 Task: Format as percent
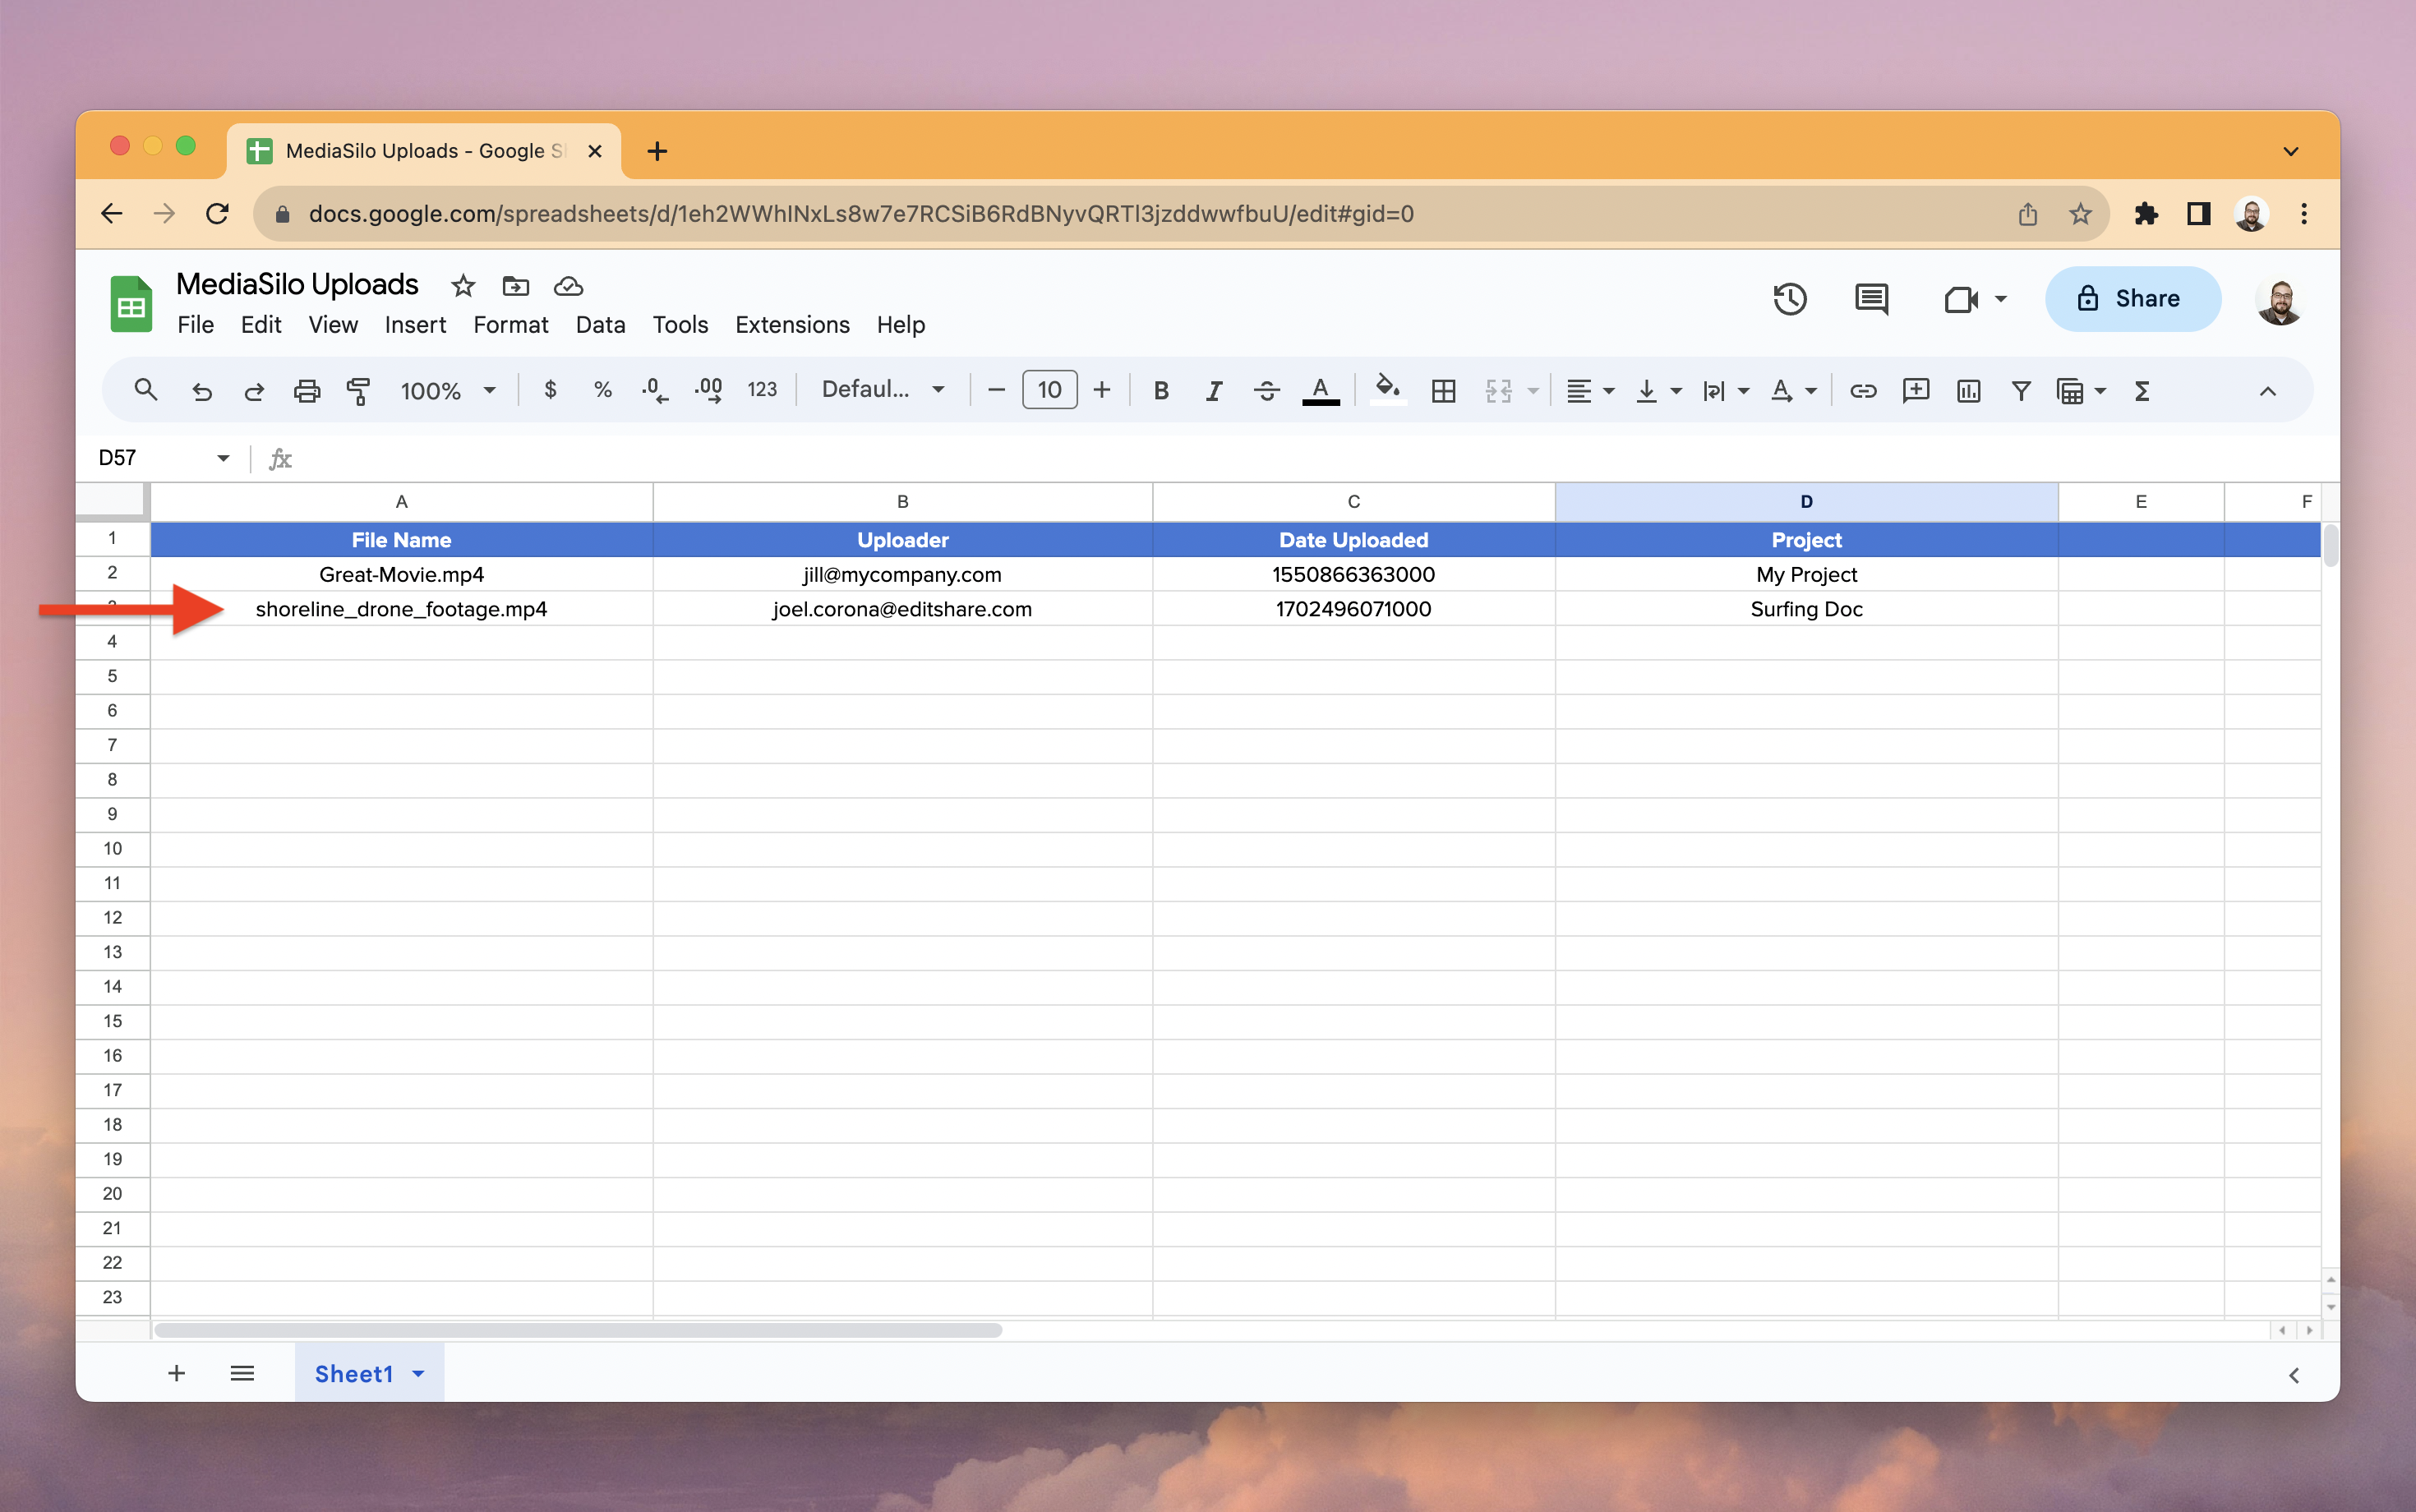pos(603,390)
